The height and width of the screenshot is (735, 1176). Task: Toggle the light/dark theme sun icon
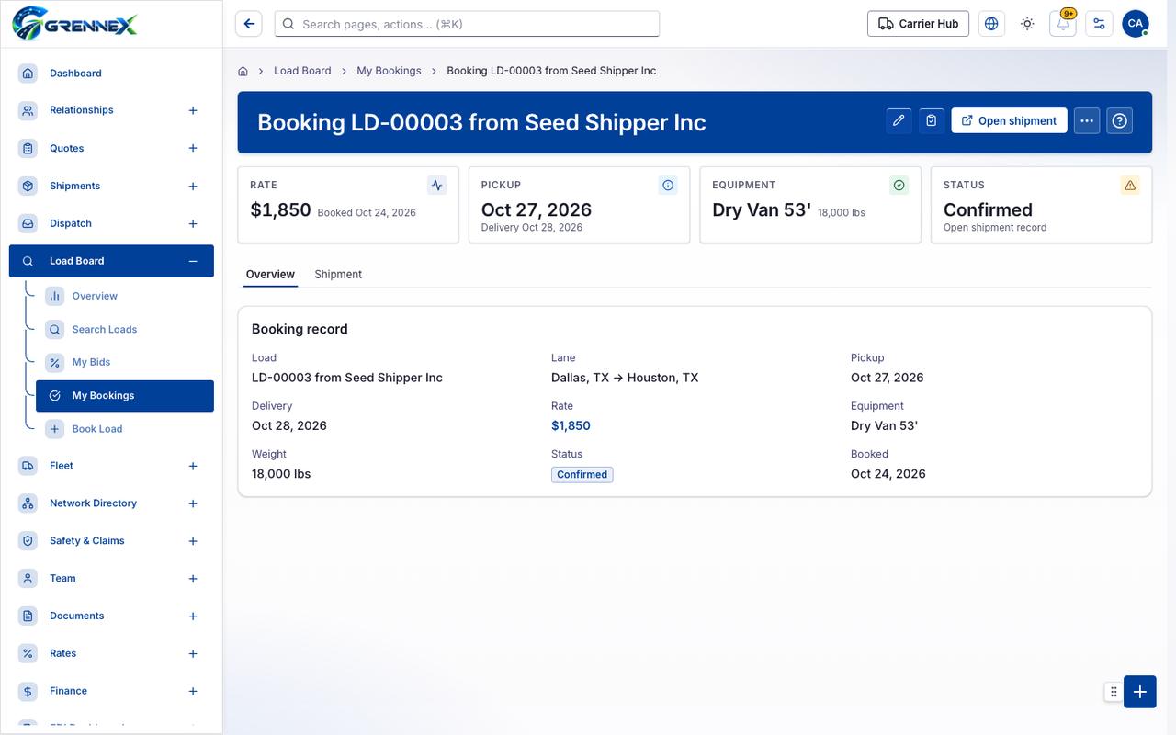(x=1027, y=24)
